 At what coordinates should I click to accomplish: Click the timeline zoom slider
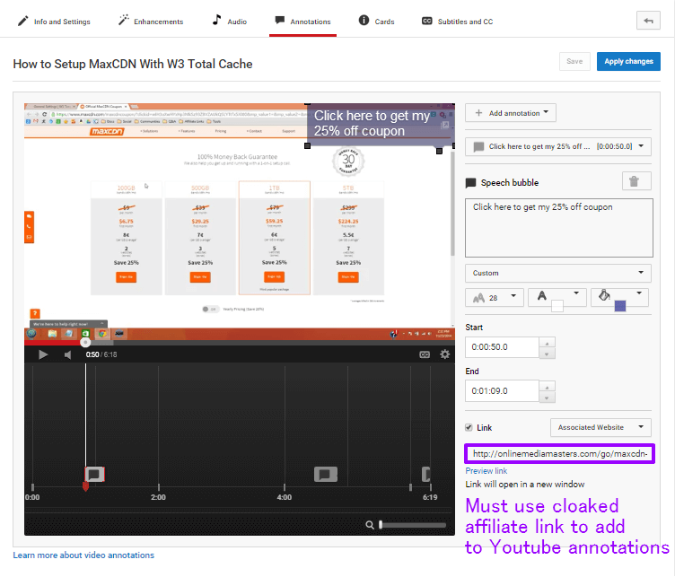coord(412,525)
